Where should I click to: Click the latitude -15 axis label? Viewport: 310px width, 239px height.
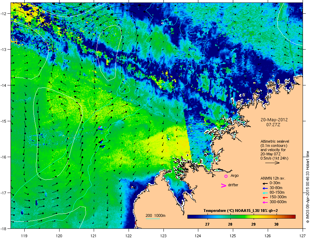[x=4, y=121]
